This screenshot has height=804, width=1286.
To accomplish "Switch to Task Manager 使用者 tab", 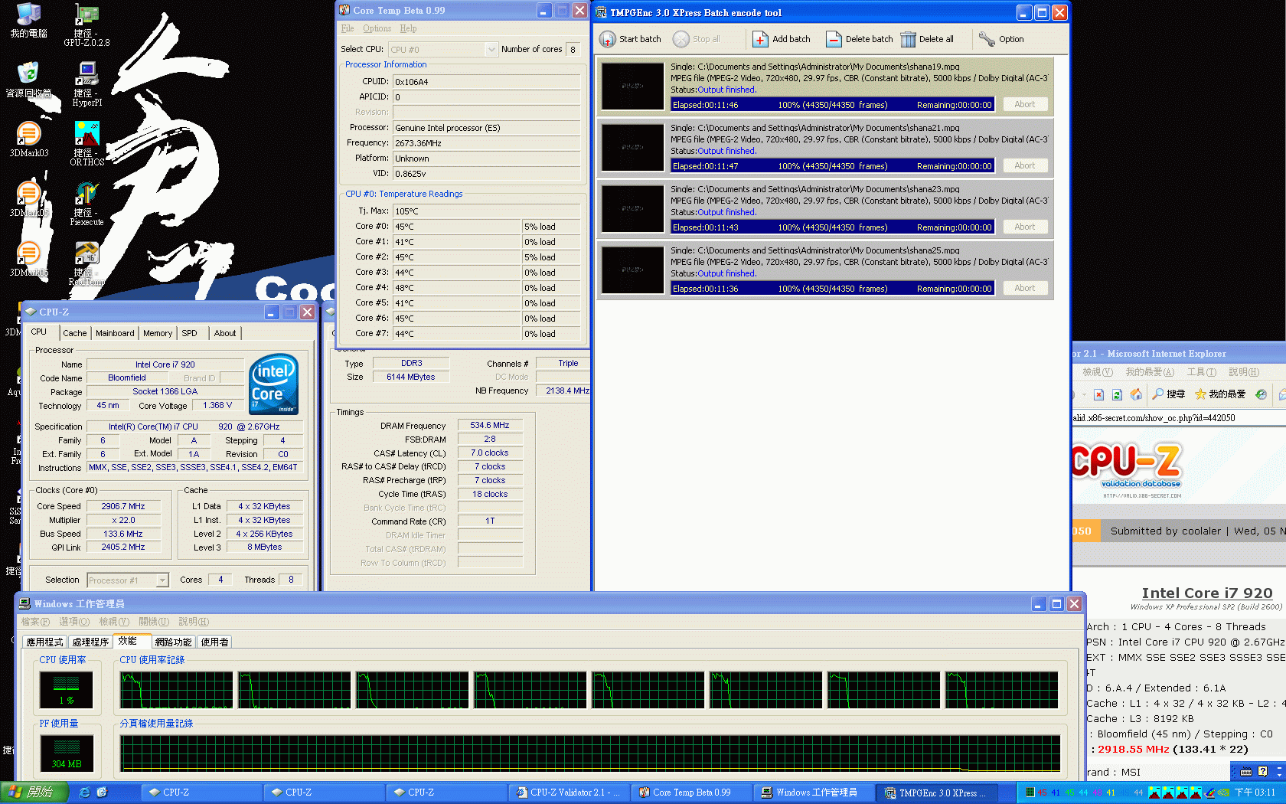I will pos(214,642).
